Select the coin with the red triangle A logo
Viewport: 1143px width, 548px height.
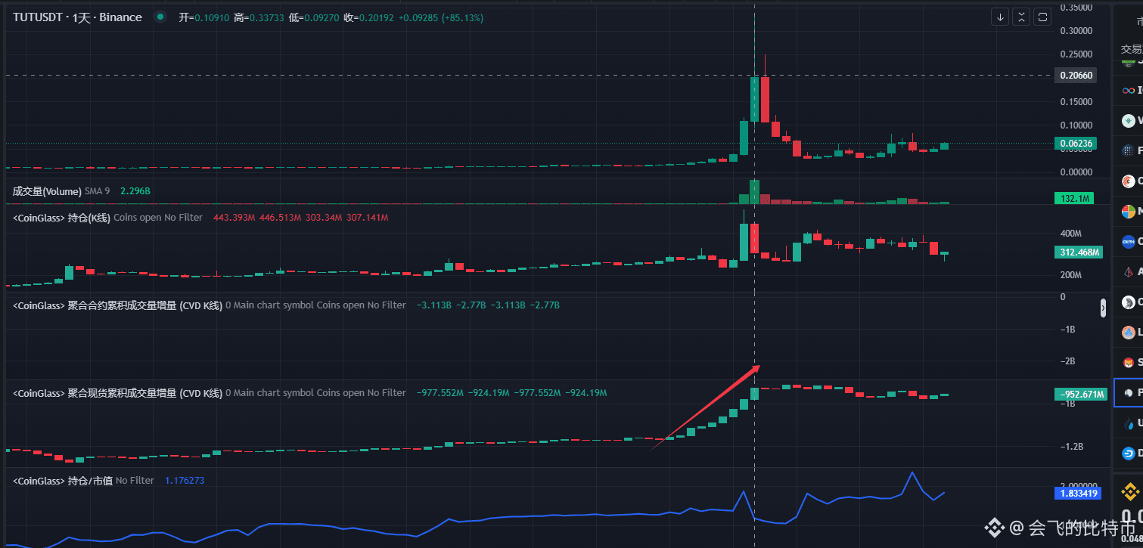(1129, 271)
